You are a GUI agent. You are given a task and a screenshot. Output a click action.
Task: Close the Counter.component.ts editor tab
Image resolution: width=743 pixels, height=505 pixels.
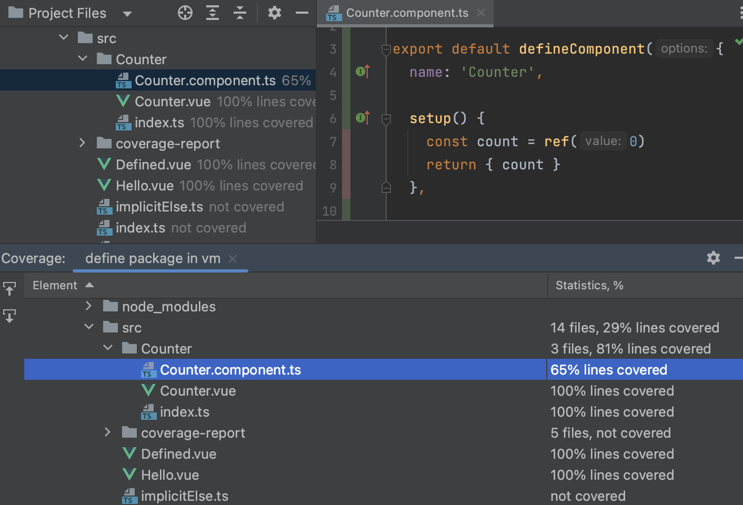pos(480,13)
